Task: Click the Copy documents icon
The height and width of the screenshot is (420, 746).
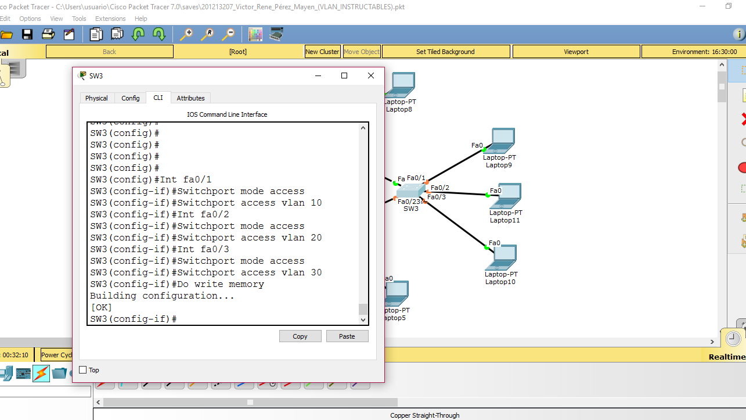Action: click(96, 34)
